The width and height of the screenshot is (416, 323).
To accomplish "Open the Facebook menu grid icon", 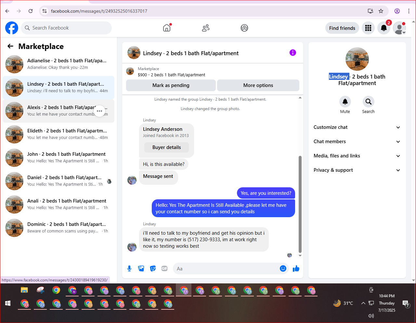I will tap(368, 28).
